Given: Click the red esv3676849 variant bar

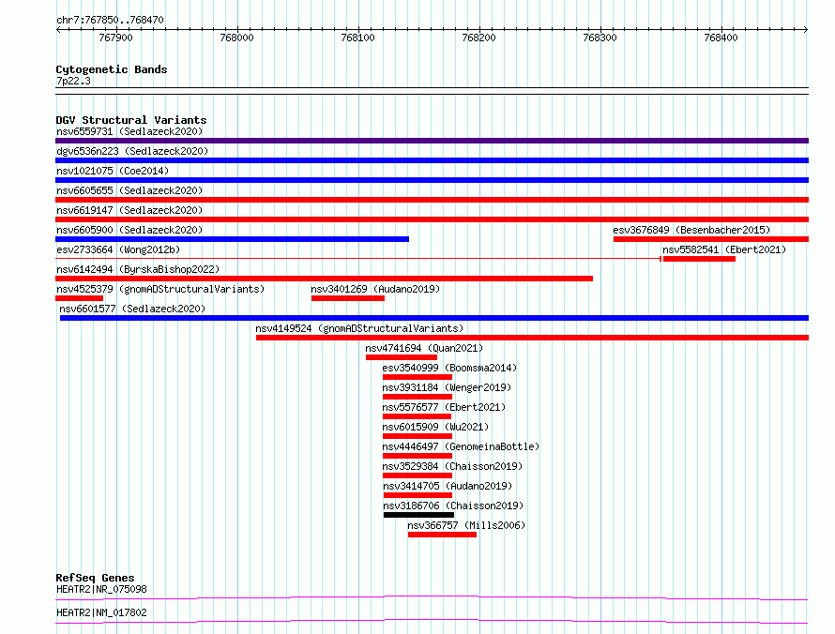Looking at the screenshot, I should tap(711, 239).
